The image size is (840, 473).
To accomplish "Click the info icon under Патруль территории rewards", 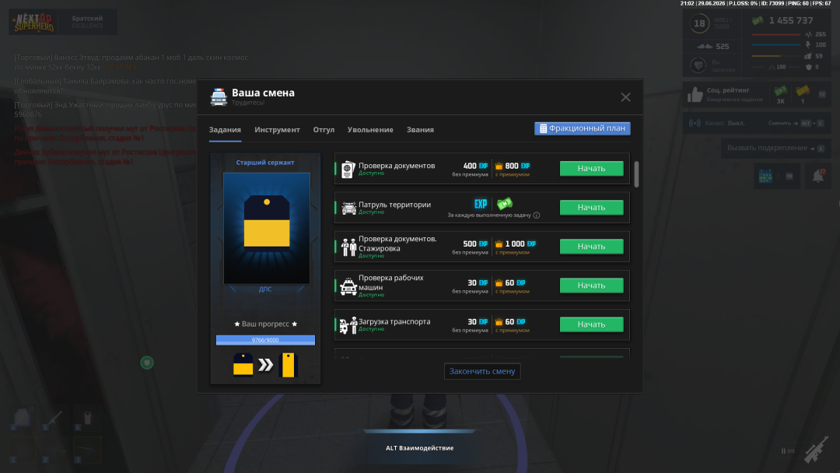I will coord(536,215).
